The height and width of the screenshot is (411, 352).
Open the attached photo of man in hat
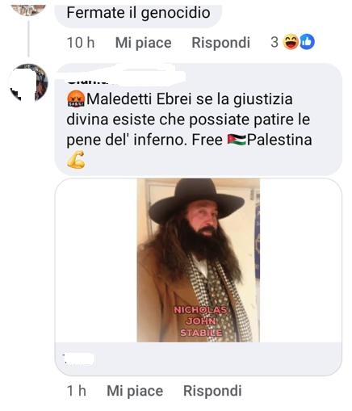pyautogui.click(x=199, y=260)
